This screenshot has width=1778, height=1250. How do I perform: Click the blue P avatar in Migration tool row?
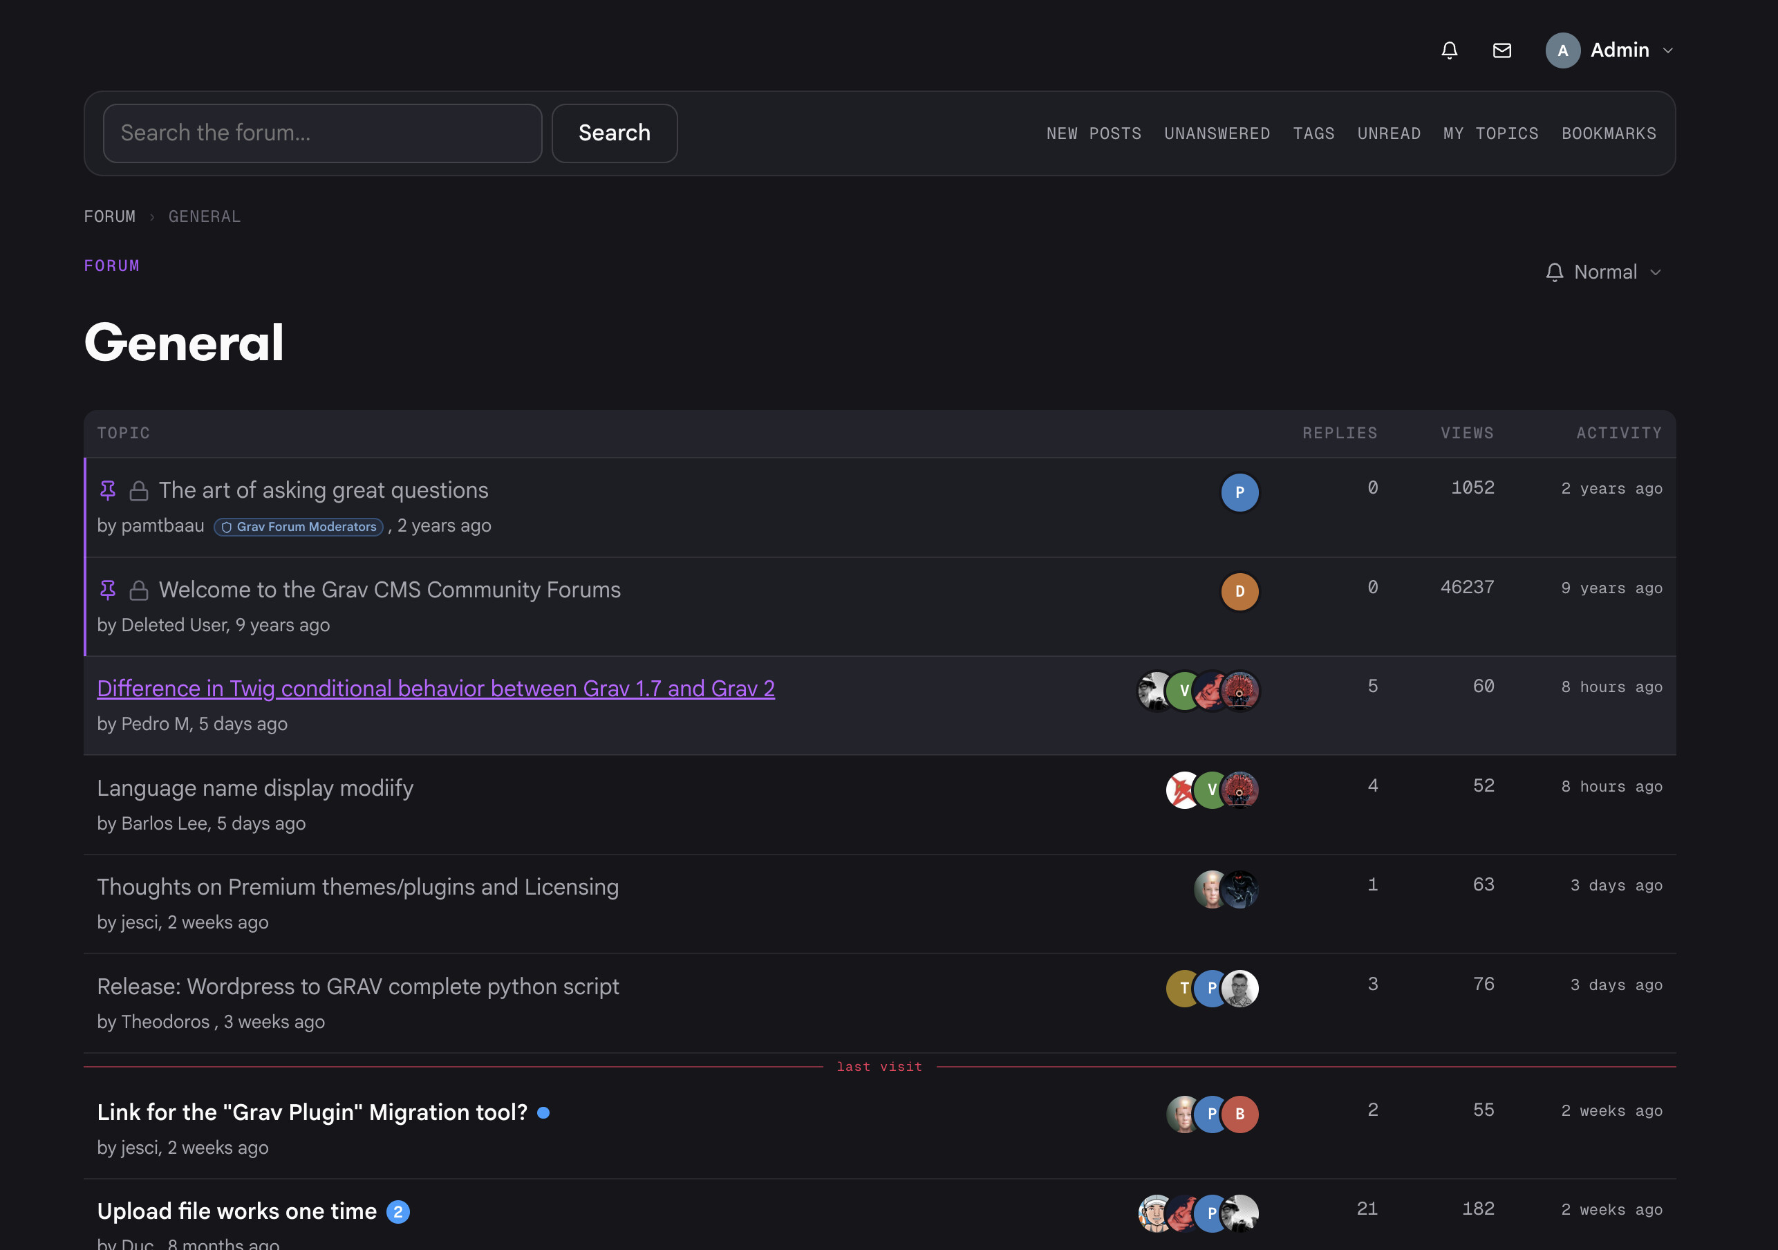click(1210, 1114)
